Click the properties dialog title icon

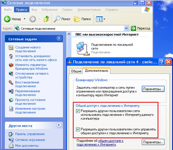pos(70,62)
